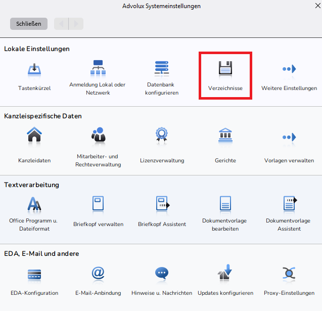
Task: Open Weitere Einstellungen
Action: 289,69
